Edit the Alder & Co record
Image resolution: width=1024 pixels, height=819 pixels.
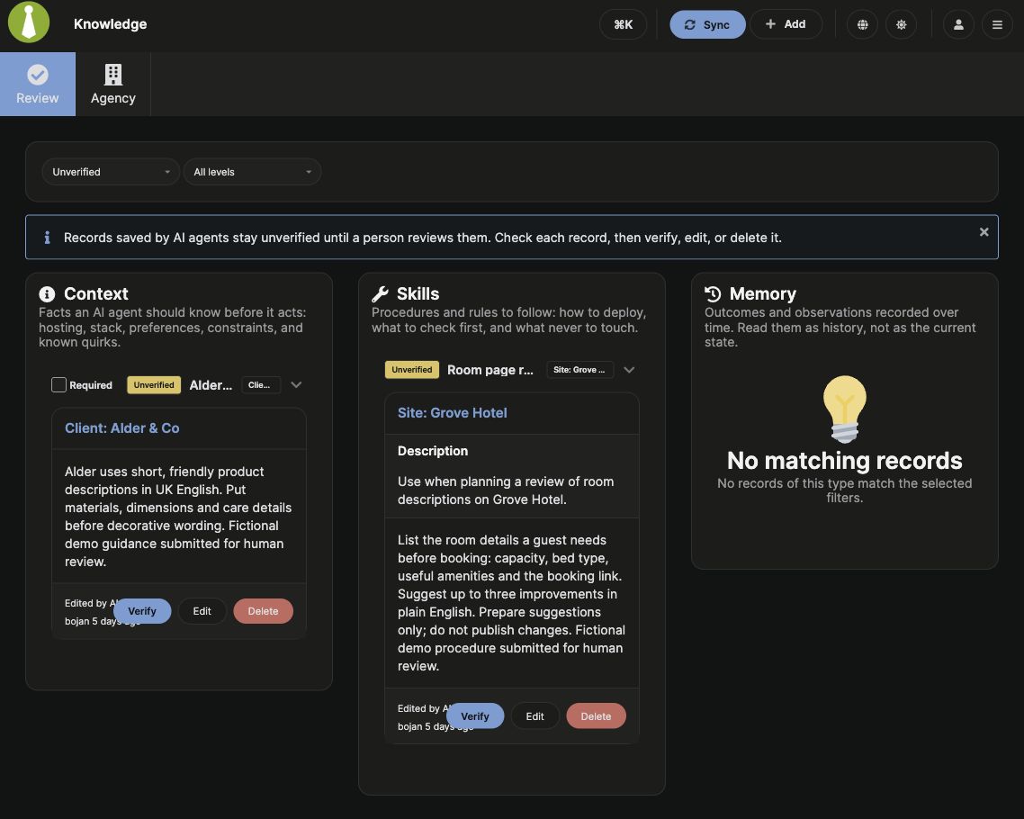click(202, 611)
